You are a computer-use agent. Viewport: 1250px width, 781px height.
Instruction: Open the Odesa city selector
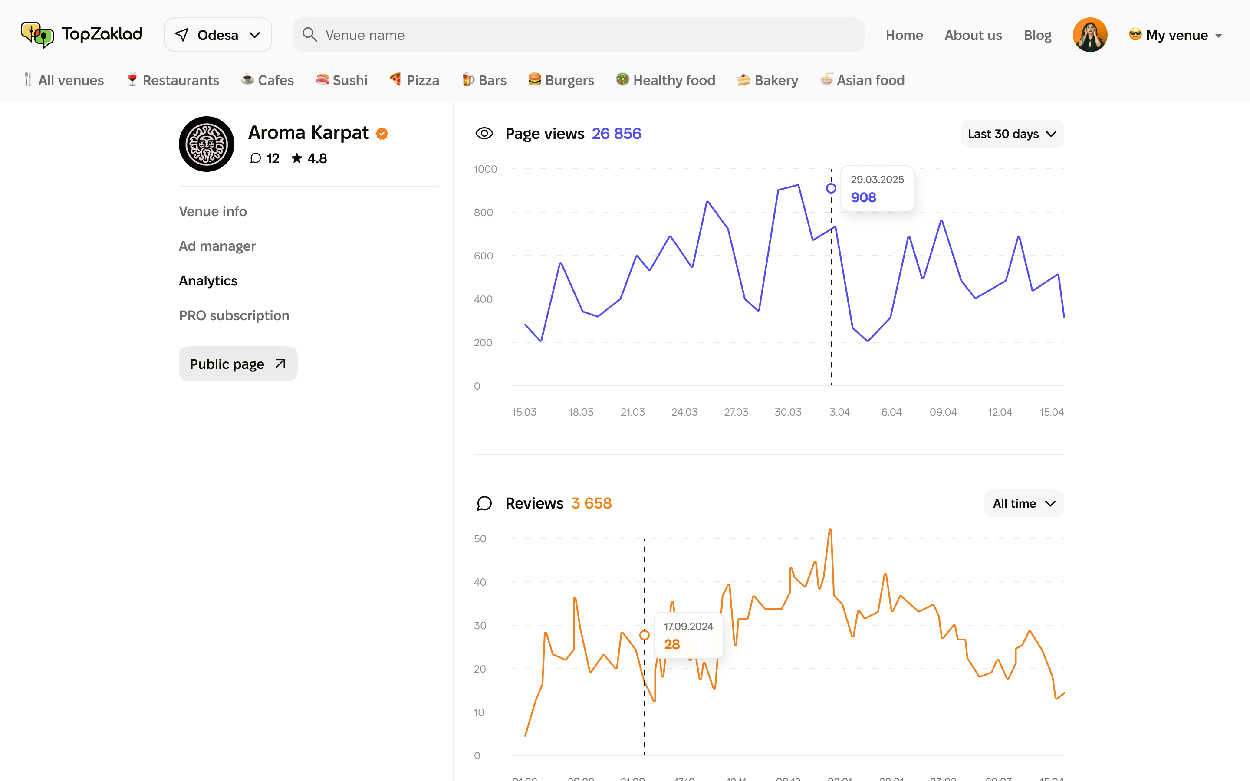pos(218,35)
